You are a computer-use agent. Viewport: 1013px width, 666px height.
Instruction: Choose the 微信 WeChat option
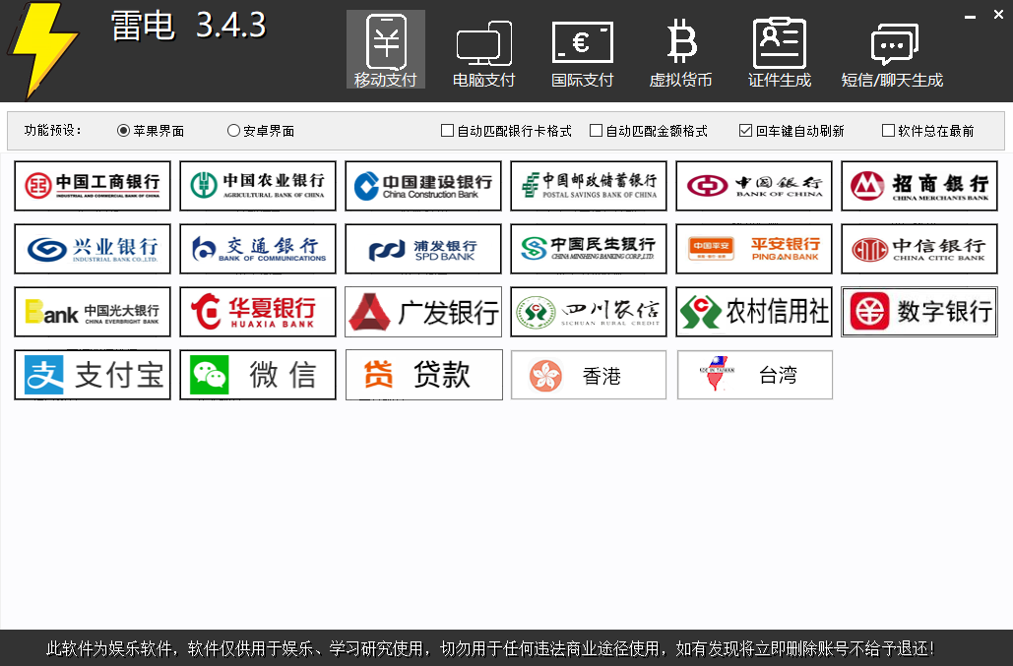257,375
